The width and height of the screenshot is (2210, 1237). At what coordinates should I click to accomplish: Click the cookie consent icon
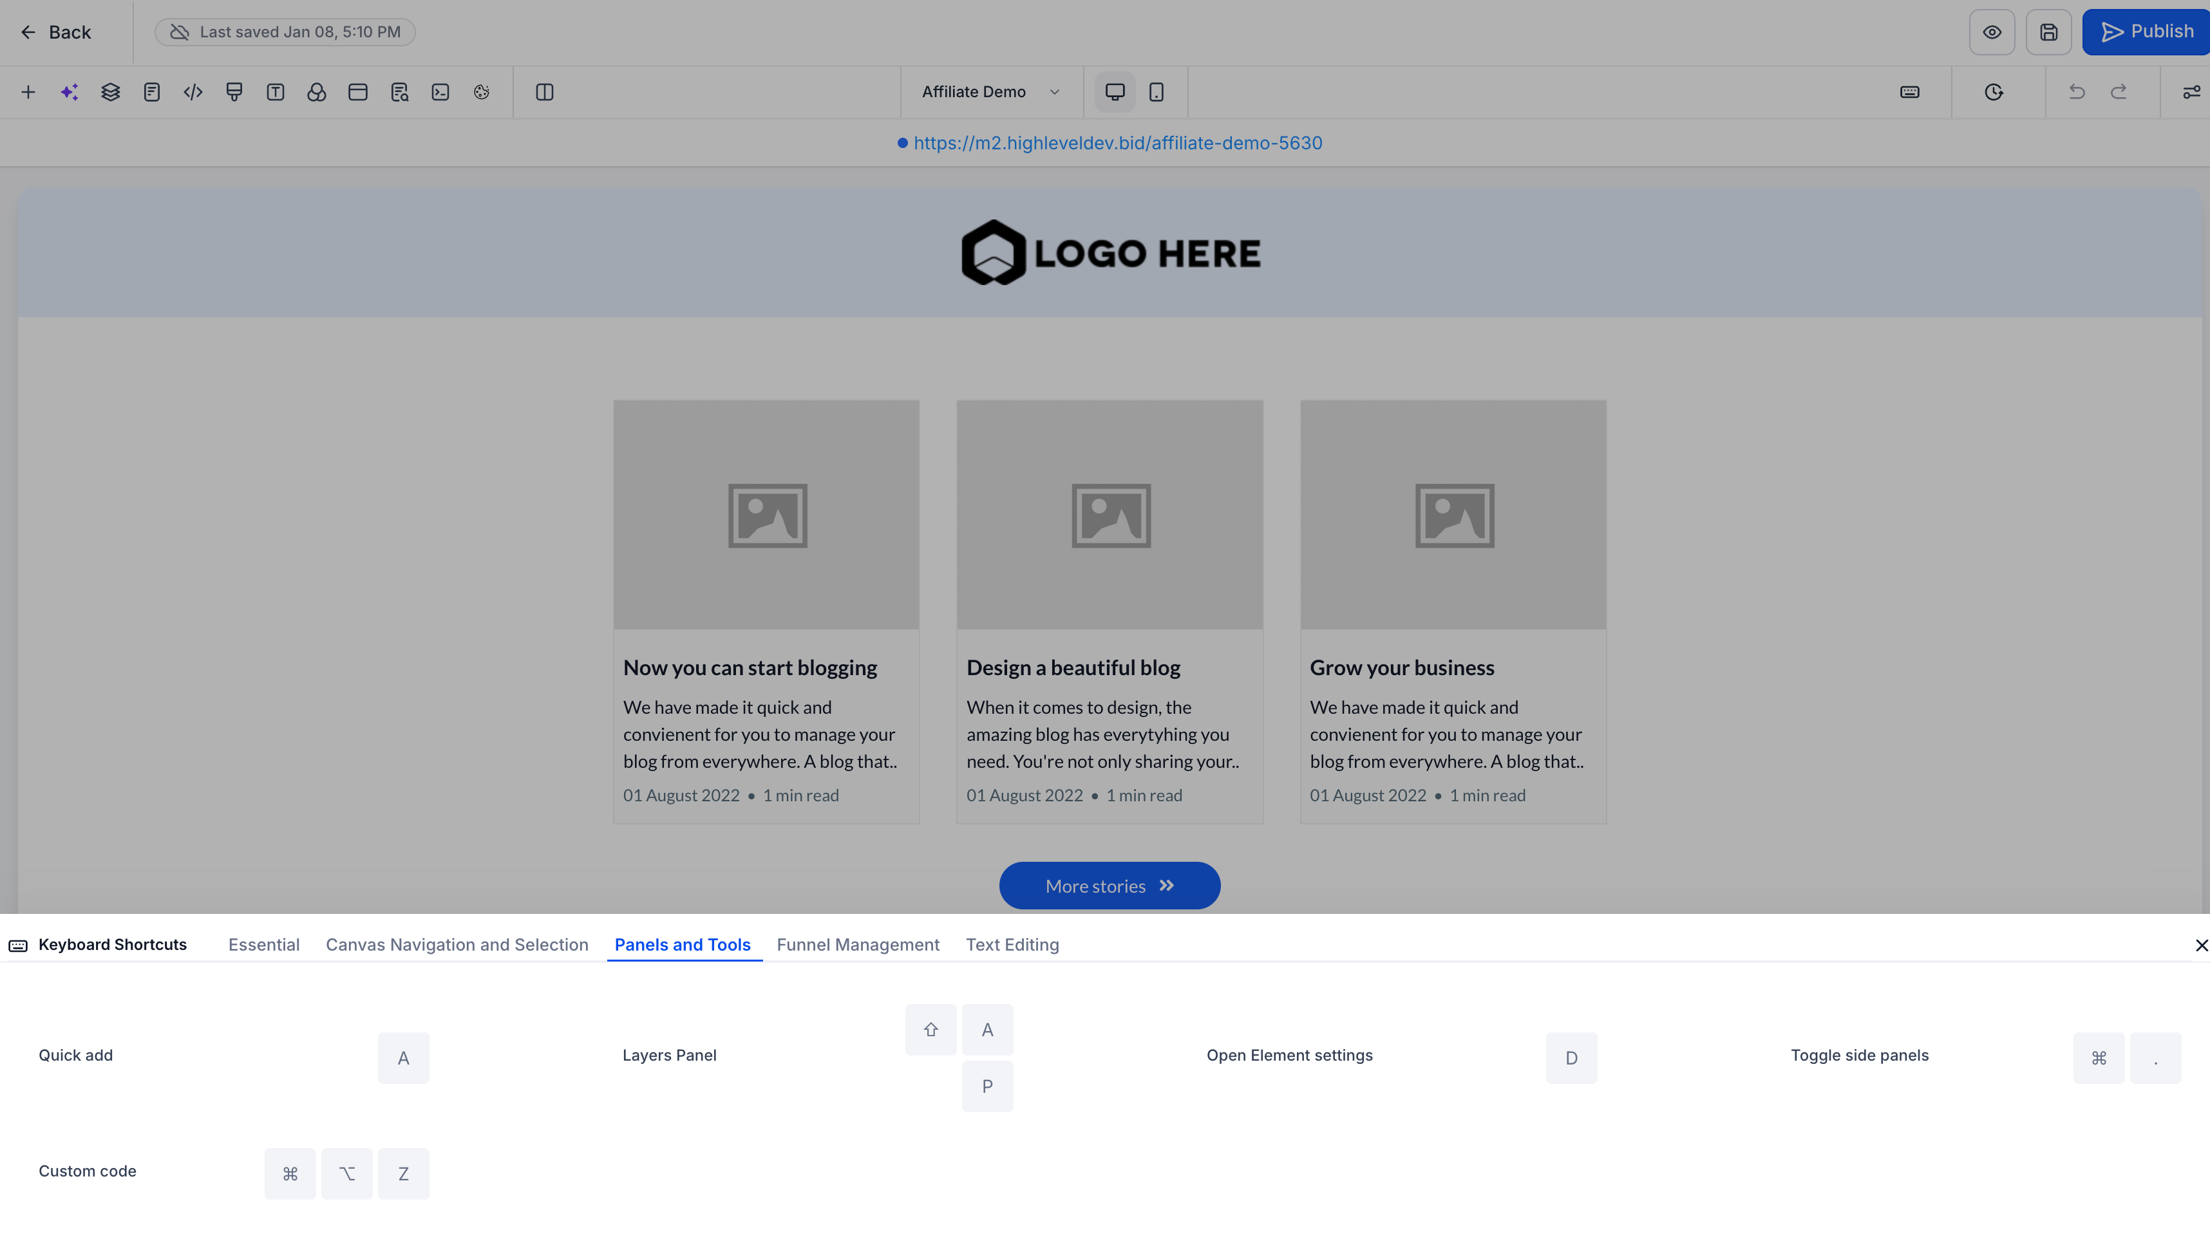pyautogui.click(x=481, y=92)
